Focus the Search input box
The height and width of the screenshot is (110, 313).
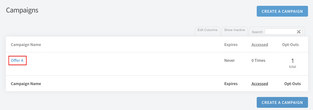tap(283, 32)
